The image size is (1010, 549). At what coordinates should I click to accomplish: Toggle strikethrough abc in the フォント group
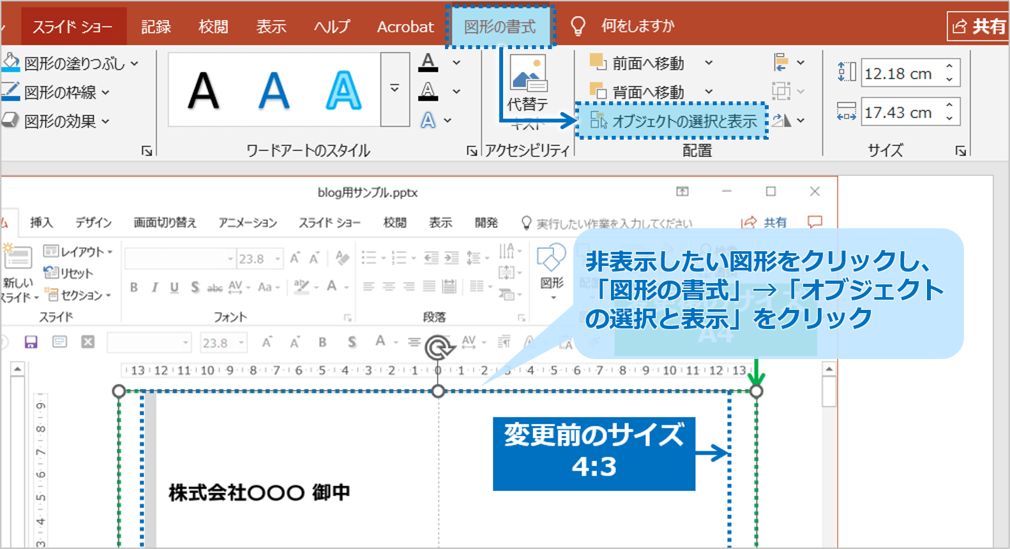tap(215, 288)
